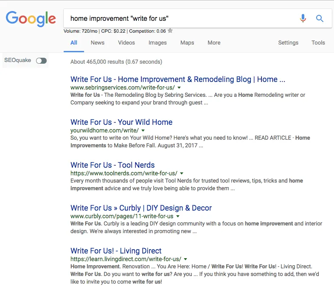Expand the dropdown arrow next to learn.livingdirect.com URL
Screen dimensions: 334x290
pos(185,259)
